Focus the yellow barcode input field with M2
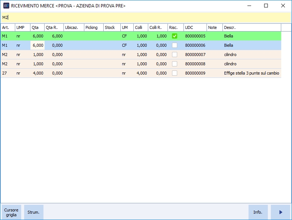 (146, 17)
